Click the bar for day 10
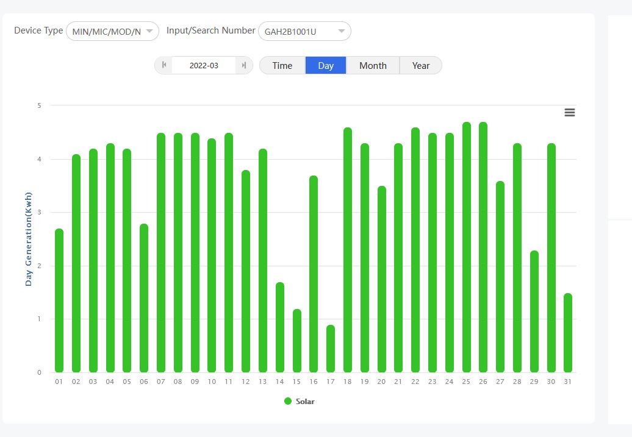Viewport: 632px width, 437px height. coord(212,255)
